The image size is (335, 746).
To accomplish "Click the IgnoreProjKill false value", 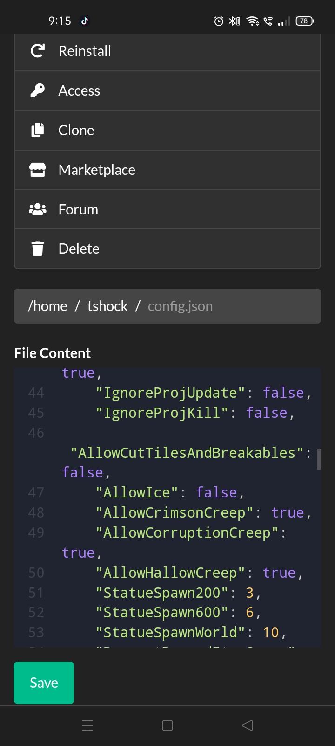I will [x=266, y=413].
